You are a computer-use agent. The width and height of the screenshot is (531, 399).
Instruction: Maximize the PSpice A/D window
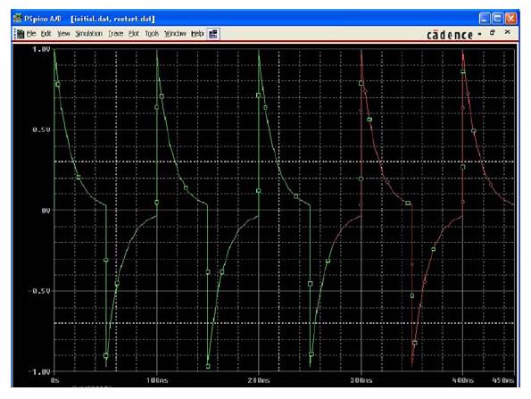497,18
